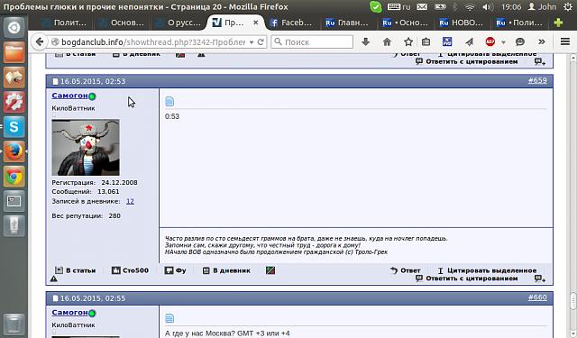Click the report post warning triangle

(54, 279)
